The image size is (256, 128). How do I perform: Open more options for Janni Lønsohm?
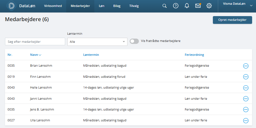point(246,99)
